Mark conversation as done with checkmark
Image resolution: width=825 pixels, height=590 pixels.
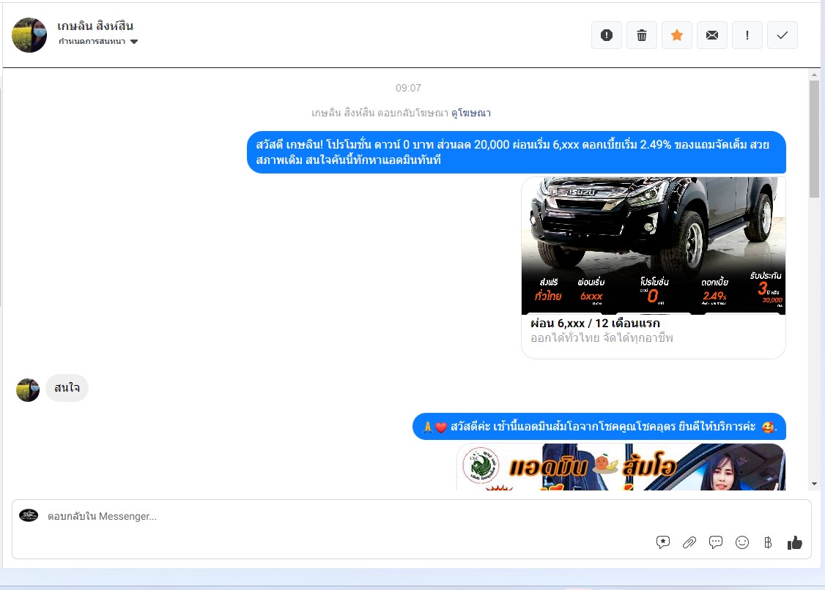click(x=783, y=35)
